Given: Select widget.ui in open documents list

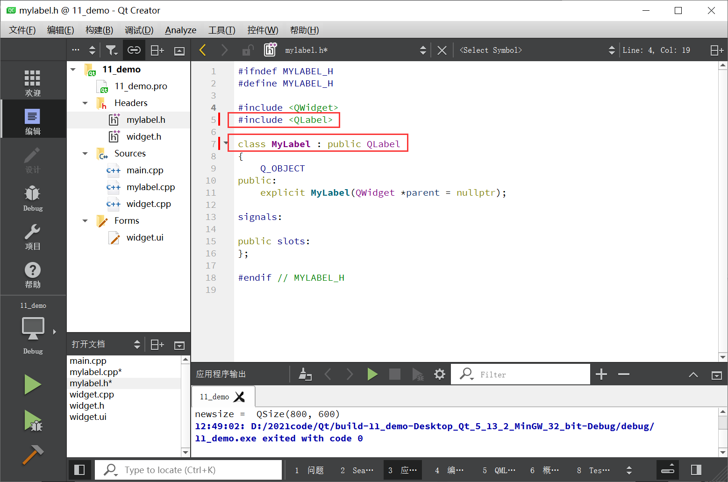Looking at the screenshot, I should click(88, 417).
